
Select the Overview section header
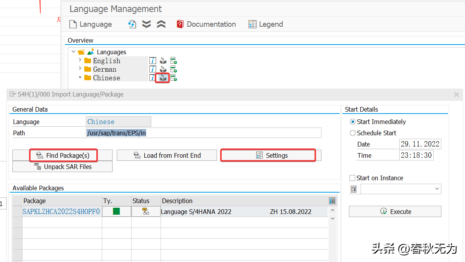pyautogui.click(x=80, y=40)
